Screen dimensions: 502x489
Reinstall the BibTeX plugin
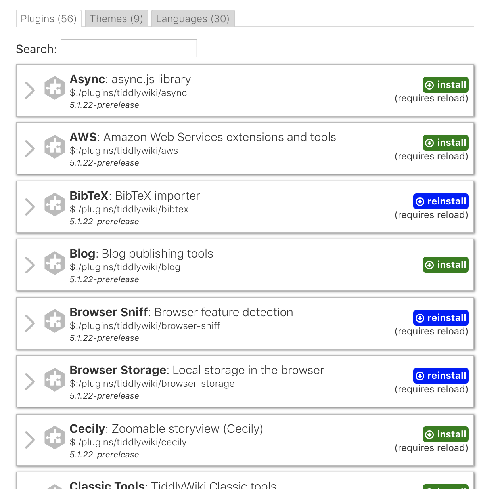(441, 201)
